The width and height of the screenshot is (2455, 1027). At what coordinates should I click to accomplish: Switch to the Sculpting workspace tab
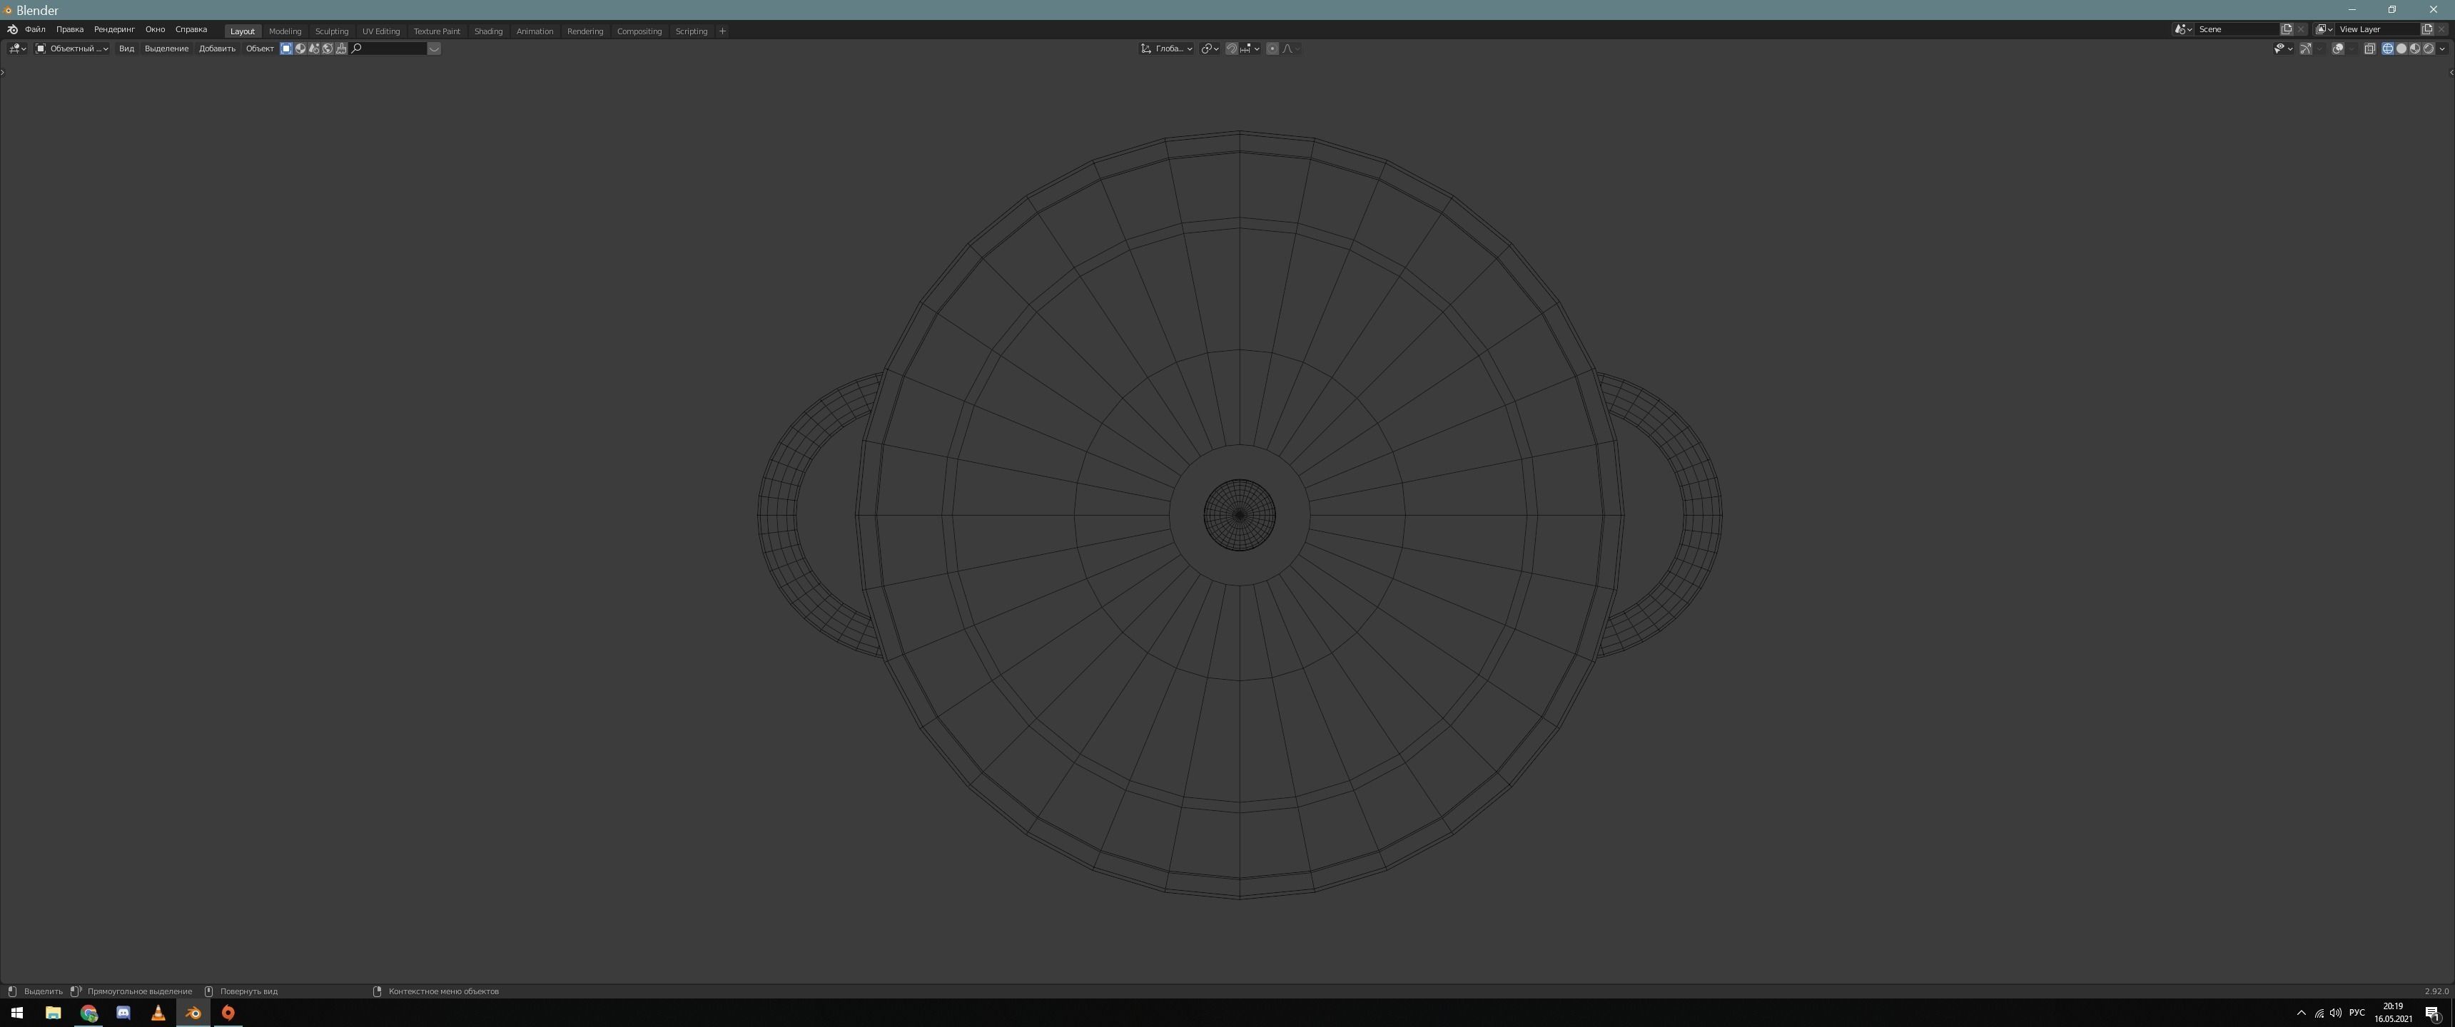[x=332, y=31]
